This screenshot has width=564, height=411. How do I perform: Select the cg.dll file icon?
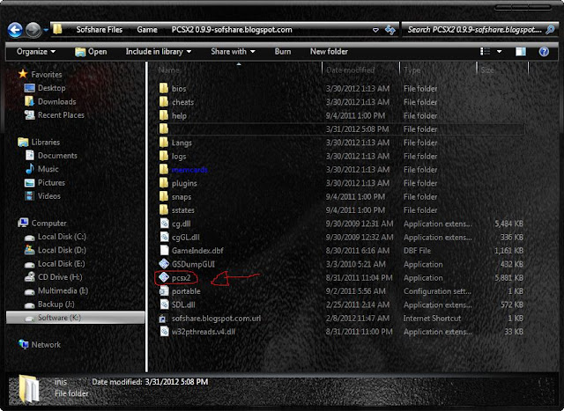(x=164, y=224)
